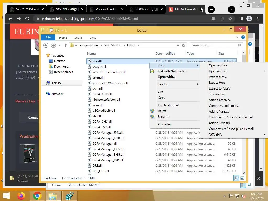268x201 pixels.
Task: Open address bar history dropdown
Action: pos(178,45)
